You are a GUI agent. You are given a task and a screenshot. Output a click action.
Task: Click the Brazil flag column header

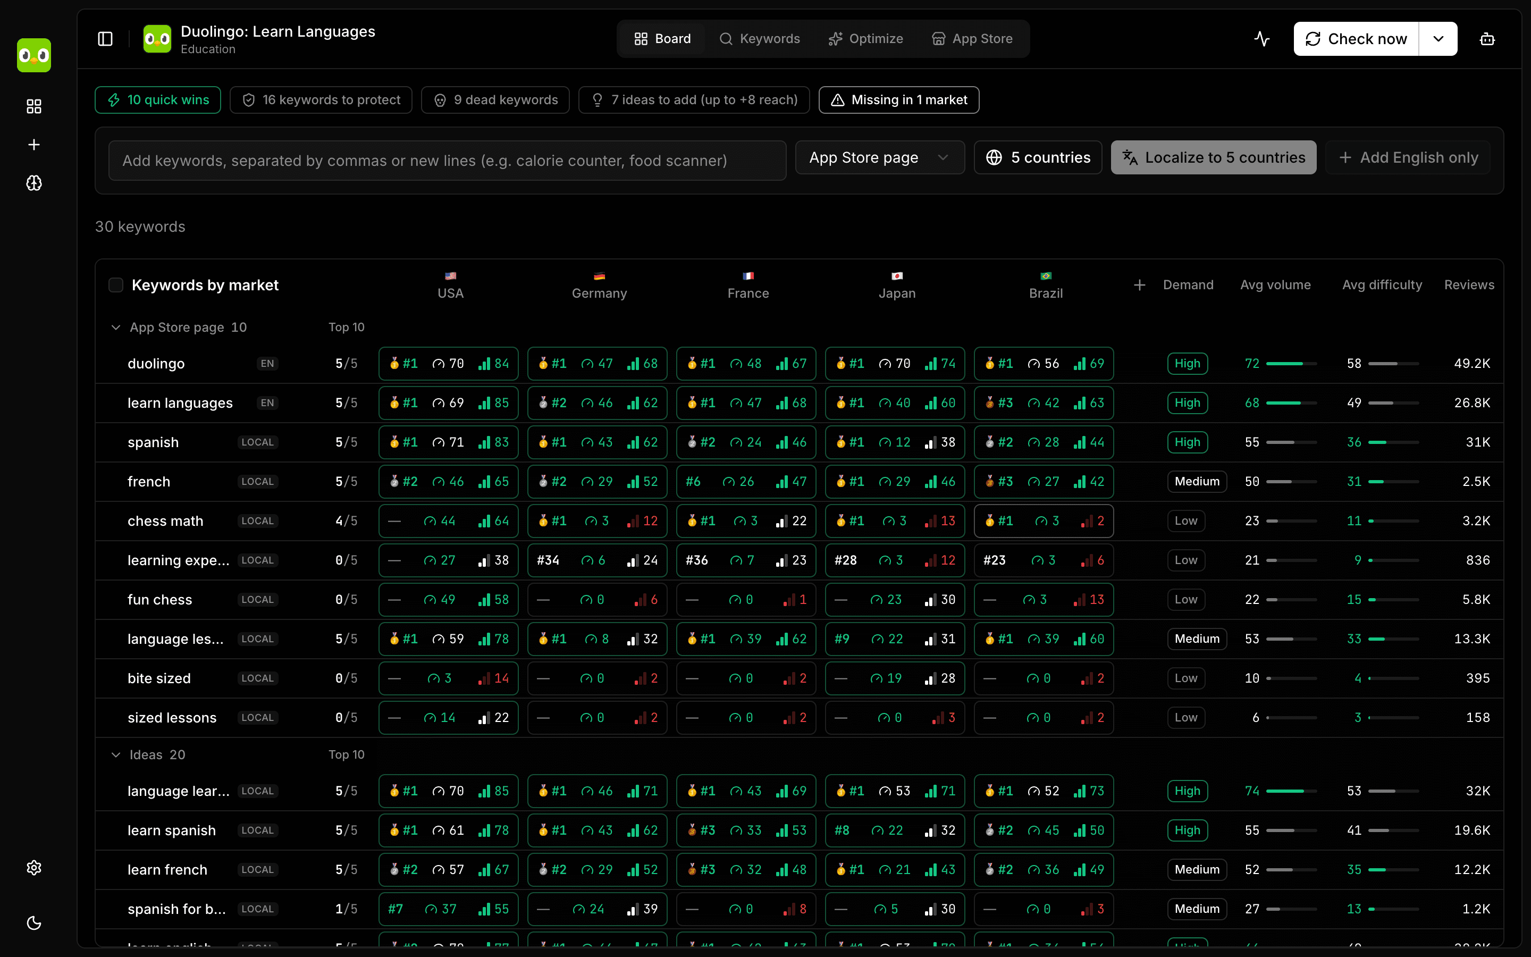coord(1046,285)
